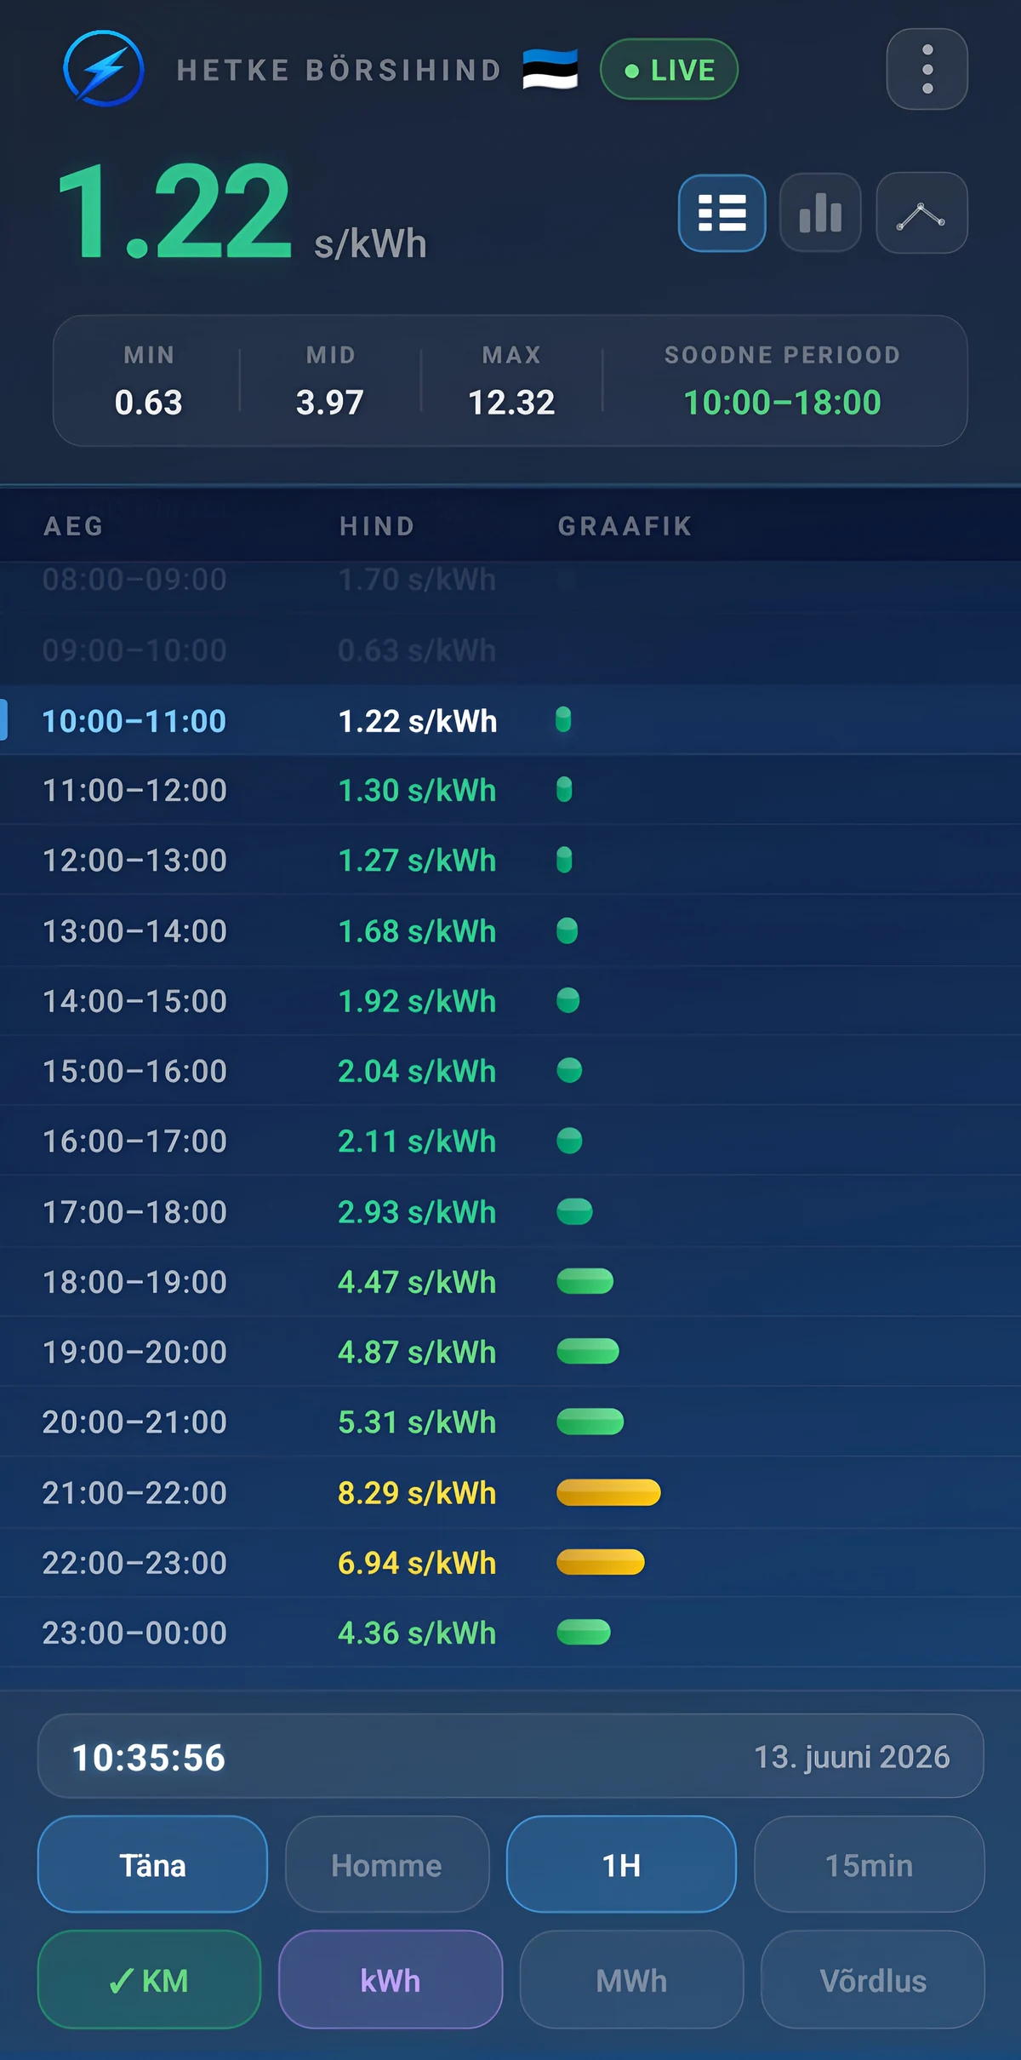Tap the green LIVE status badge
Image resolution: width=1021 pixels, height=2060 pixels.
click(x=669, y=69)
